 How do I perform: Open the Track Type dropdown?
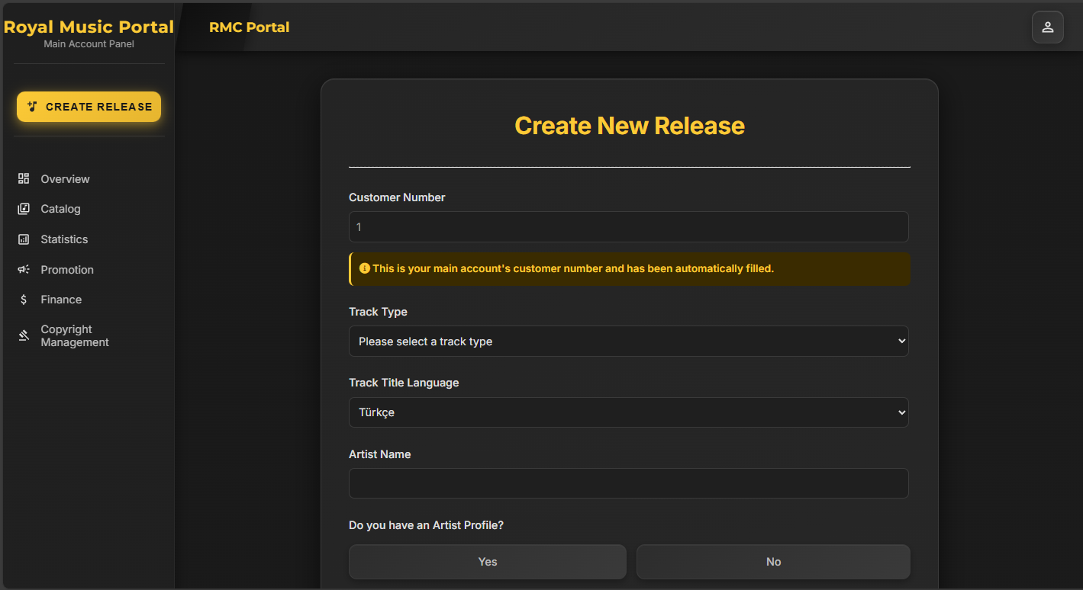628,341
